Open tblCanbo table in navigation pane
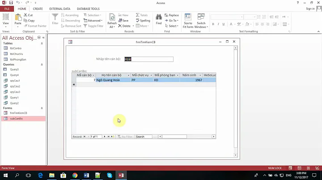This screenshot has width=322, height=180. [16, 48]
